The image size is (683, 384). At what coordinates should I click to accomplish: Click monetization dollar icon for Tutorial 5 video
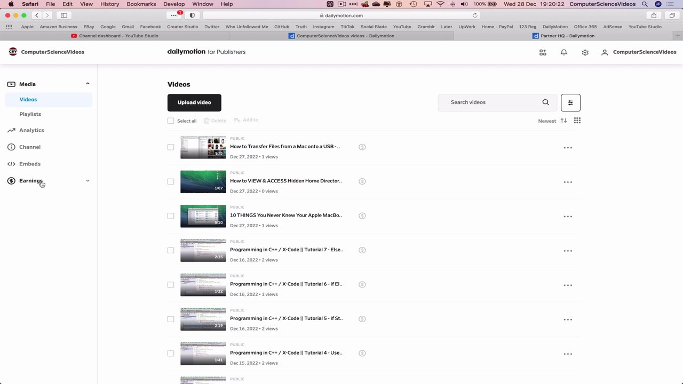pos(362,319)
